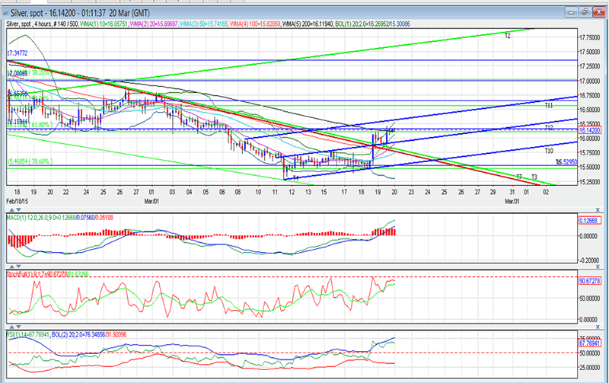Maximize the Silver spot chart window
Viewport: 609px width, 383px height.
pyautogui.click(x=585, y=11)
